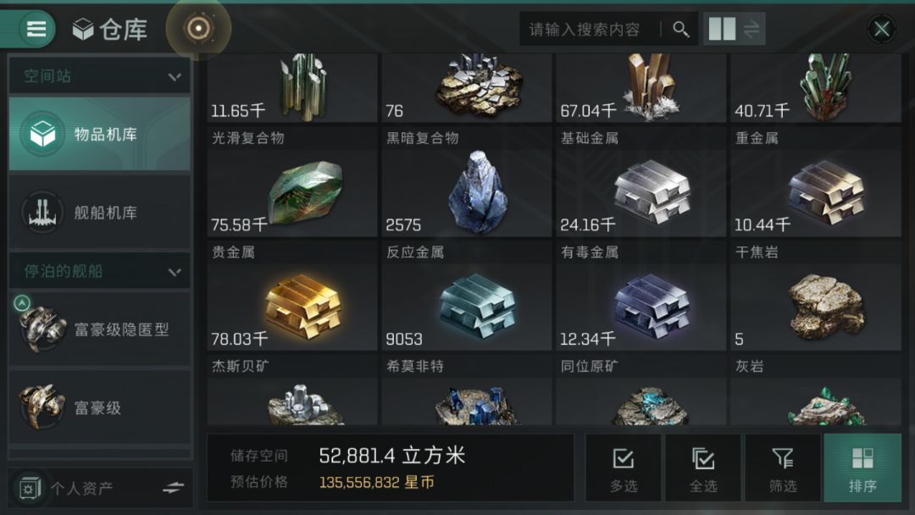
Task: Switch 个人资产 personal assets
Action: [100, 488]
